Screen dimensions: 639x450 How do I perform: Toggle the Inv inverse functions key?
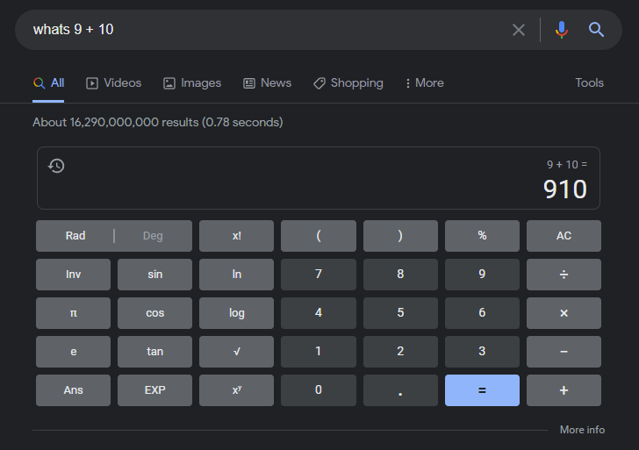coord(74,275)
